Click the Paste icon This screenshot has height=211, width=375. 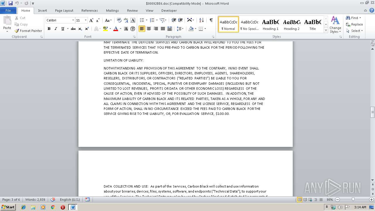click(7, 21)
